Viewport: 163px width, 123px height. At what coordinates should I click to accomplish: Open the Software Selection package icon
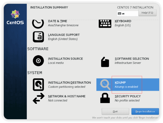tap(105, 62)
